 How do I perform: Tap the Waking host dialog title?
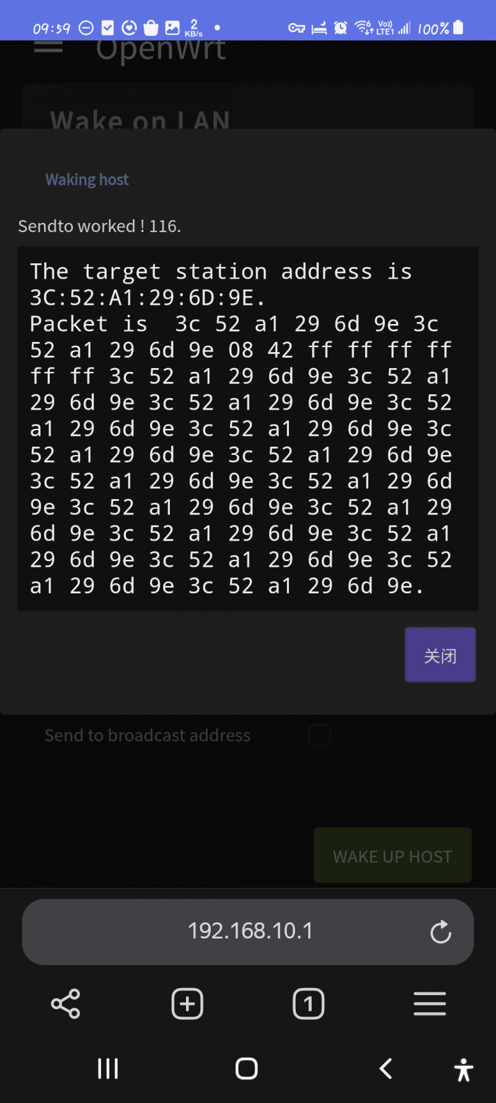87,180
